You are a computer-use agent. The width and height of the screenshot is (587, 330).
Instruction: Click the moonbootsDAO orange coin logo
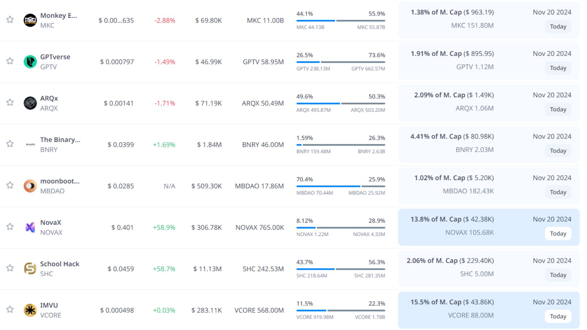(x=30, y=186)
